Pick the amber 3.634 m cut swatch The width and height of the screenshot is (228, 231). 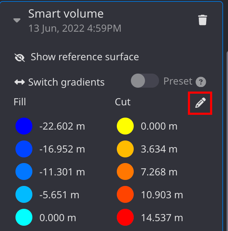(125, 149)
